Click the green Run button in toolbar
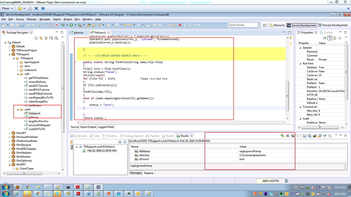The height and width of the screenshot is (197, 351). 71,25
